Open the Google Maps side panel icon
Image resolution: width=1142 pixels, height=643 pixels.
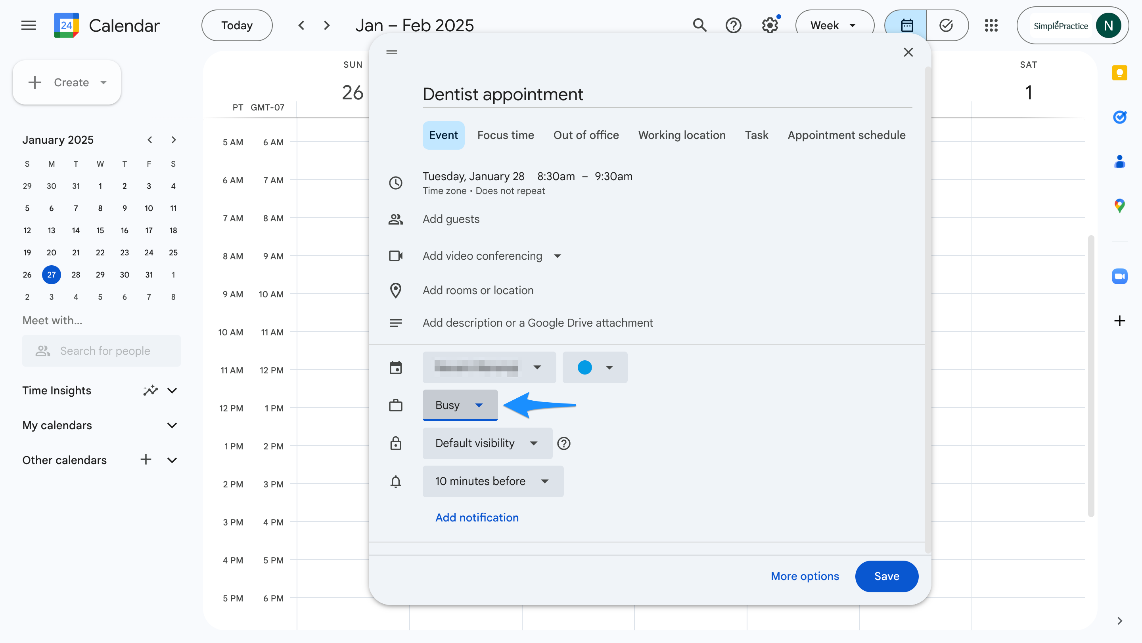(x=1119, y=205)
